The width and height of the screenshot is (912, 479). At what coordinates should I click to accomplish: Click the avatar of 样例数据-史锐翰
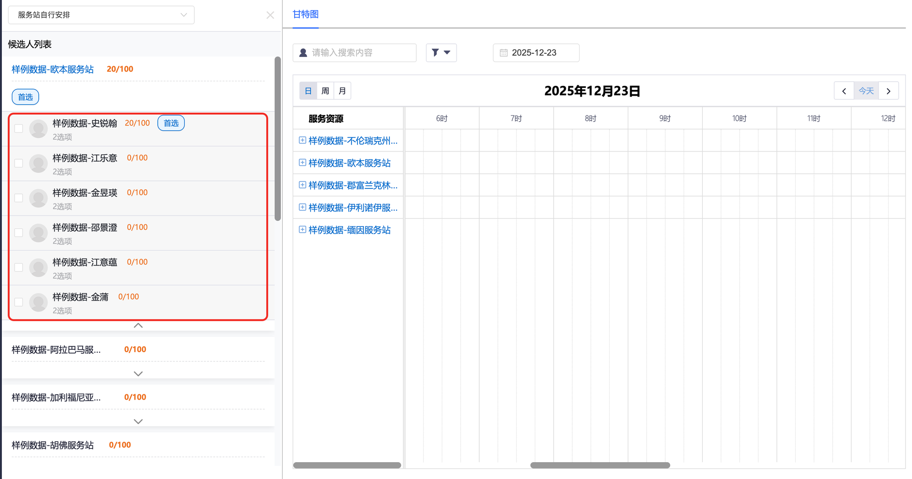point(38,129)
